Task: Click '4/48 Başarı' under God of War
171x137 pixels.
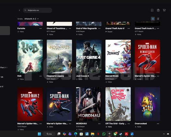Action: (x=80, y=31)
